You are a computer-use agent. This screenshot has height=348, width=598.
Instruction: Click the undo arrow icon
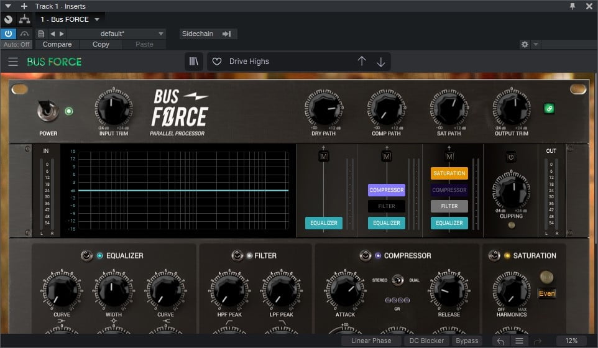(x=500, y=341)
